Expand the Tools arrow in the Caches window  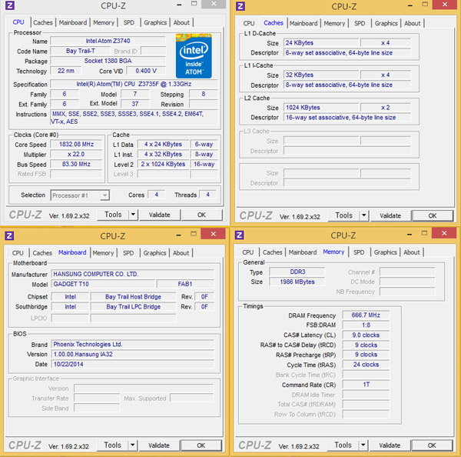(x=364, y=215)
